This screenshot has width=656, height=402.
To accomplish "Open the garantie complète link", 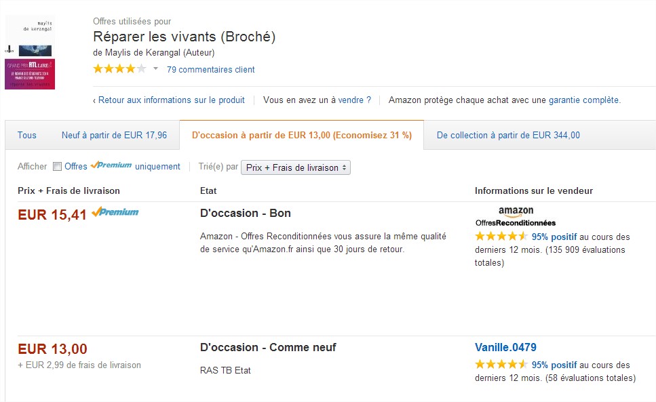I will [x=583, y=100].
